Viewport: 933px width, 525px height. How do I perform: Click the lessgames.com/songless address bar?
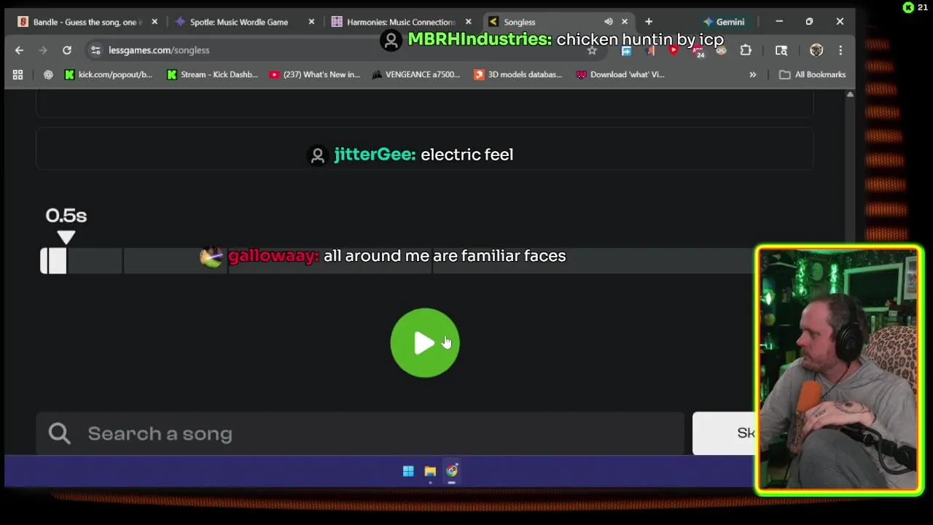coord(343,50)
